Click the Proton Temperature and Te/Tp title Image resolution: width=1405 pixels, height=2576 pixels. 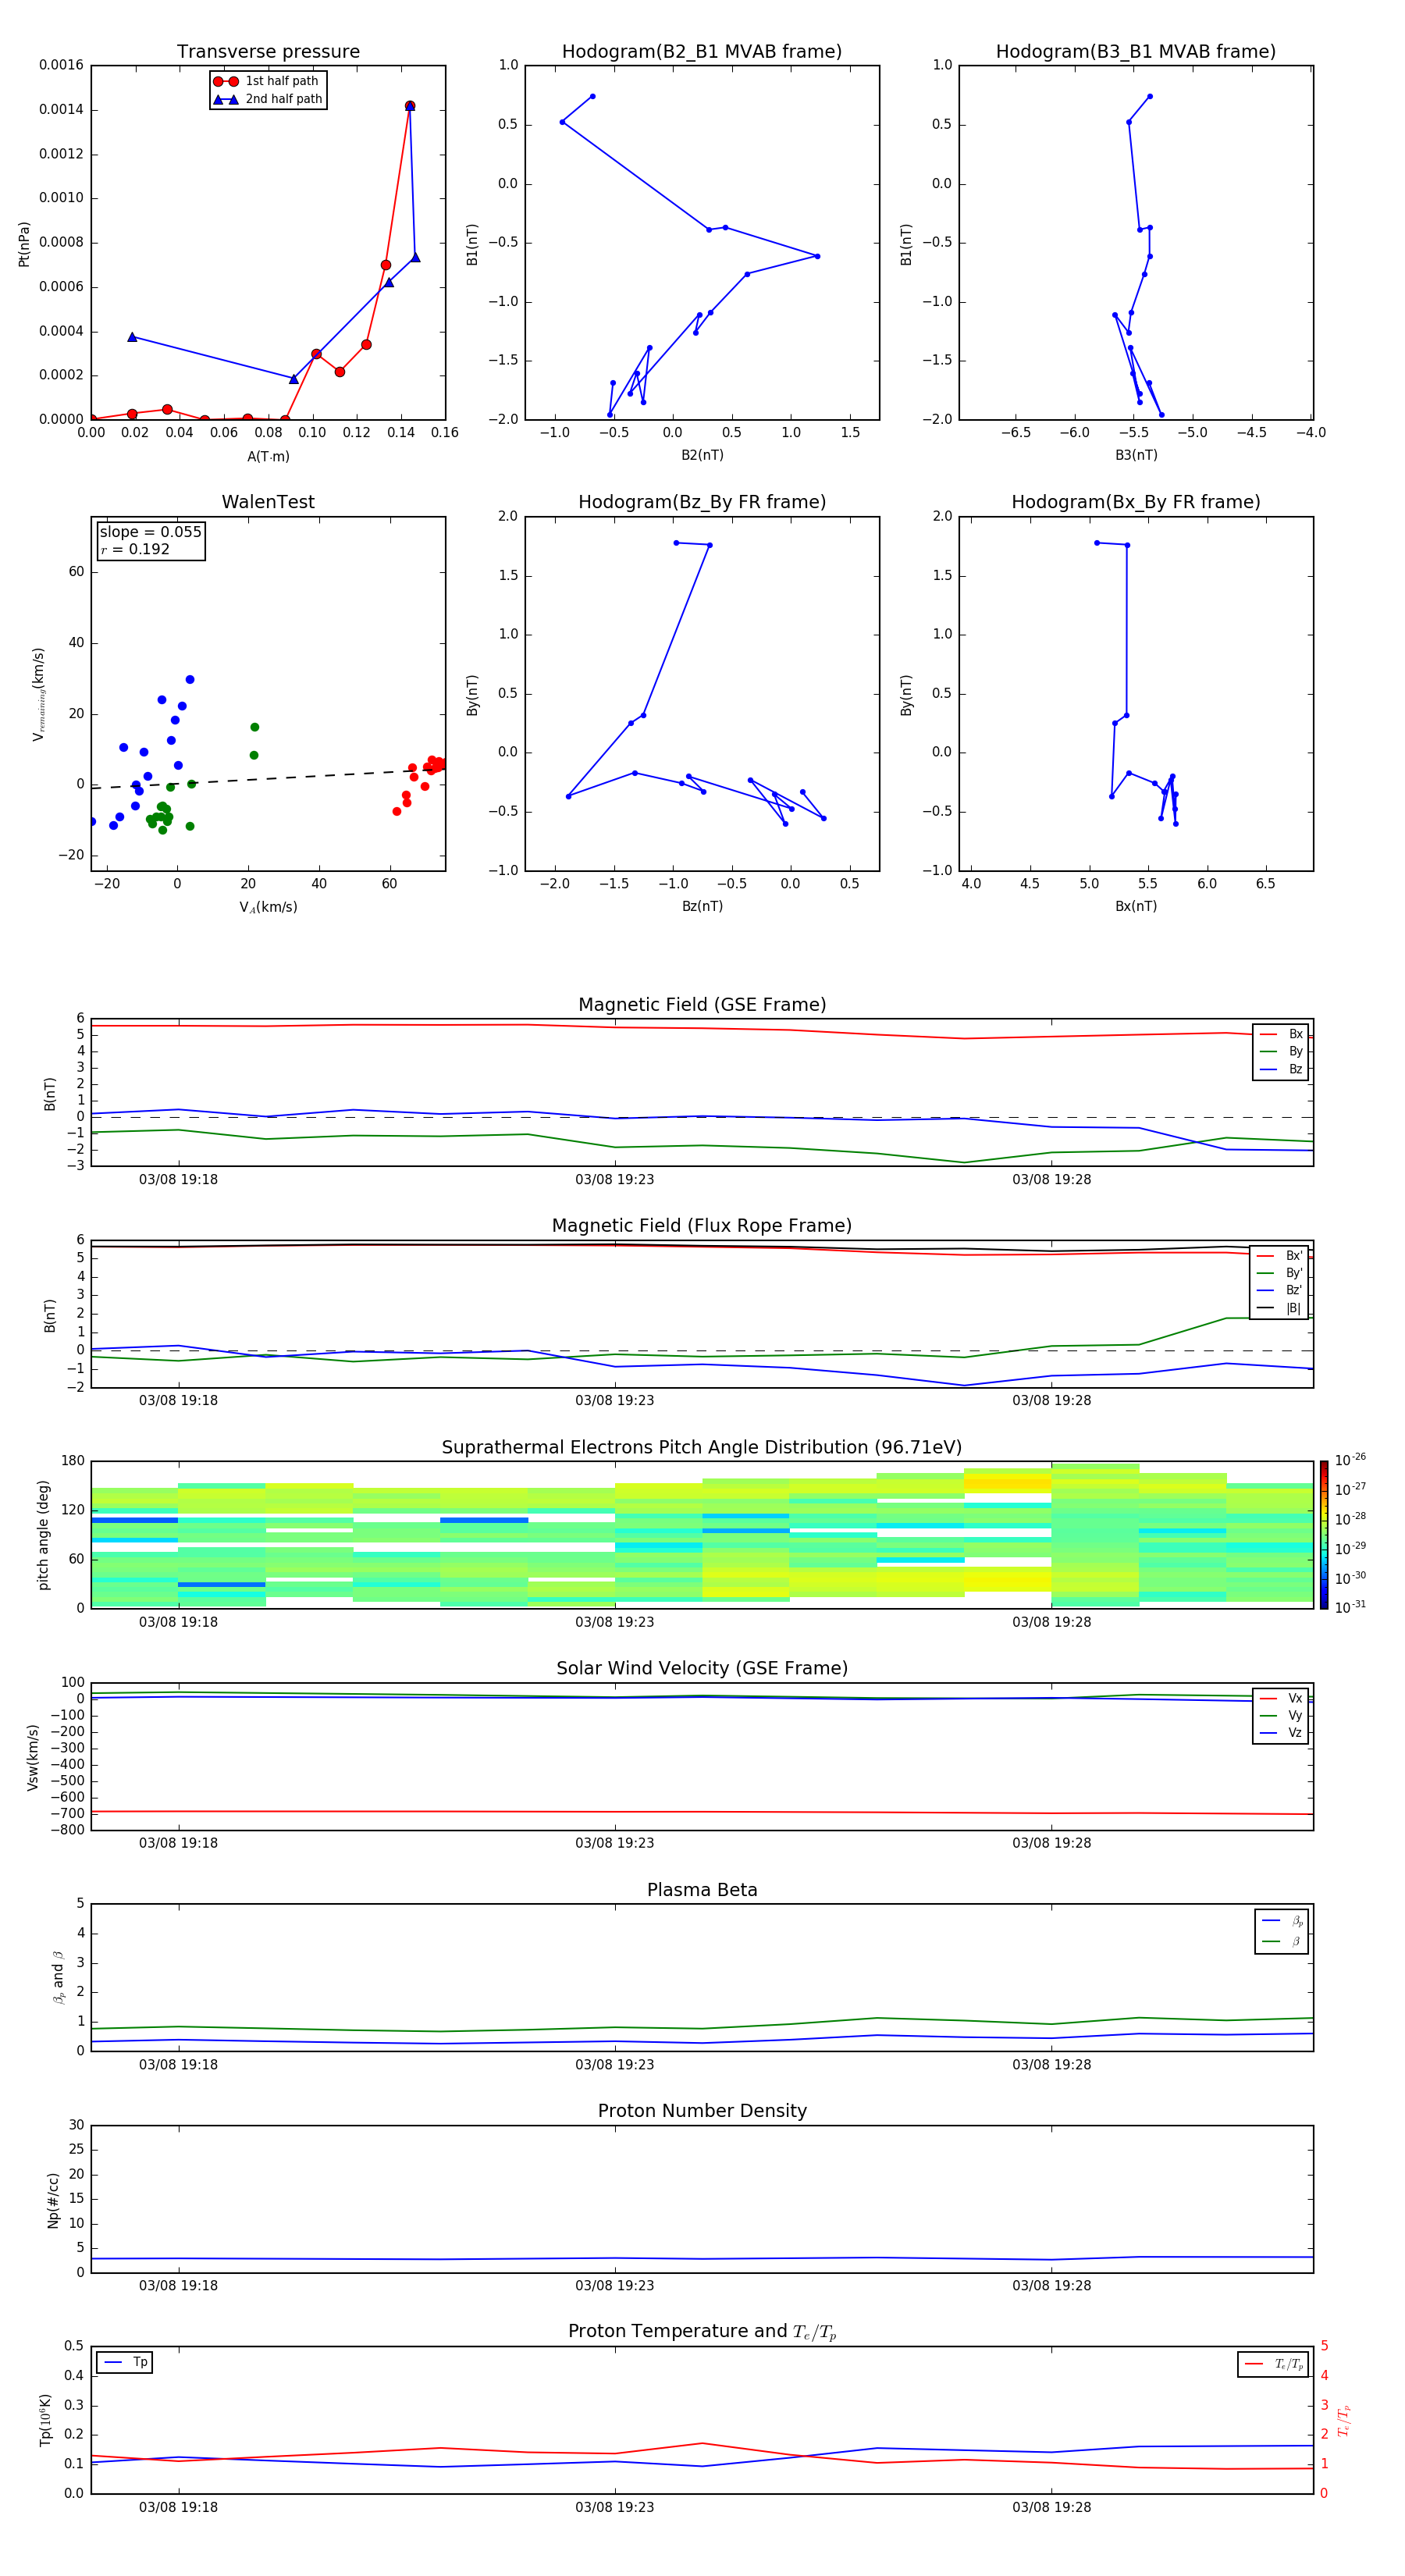[x=702, y=2332]
